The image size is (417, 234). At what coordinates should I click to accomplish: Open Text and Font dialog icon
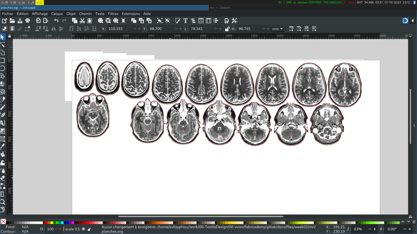(x=185, y=21)
